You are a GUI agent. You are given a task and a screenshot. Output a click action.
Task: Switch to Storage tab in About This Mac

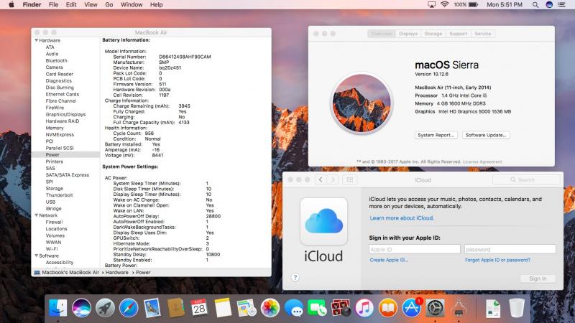(x=433, y=34)
